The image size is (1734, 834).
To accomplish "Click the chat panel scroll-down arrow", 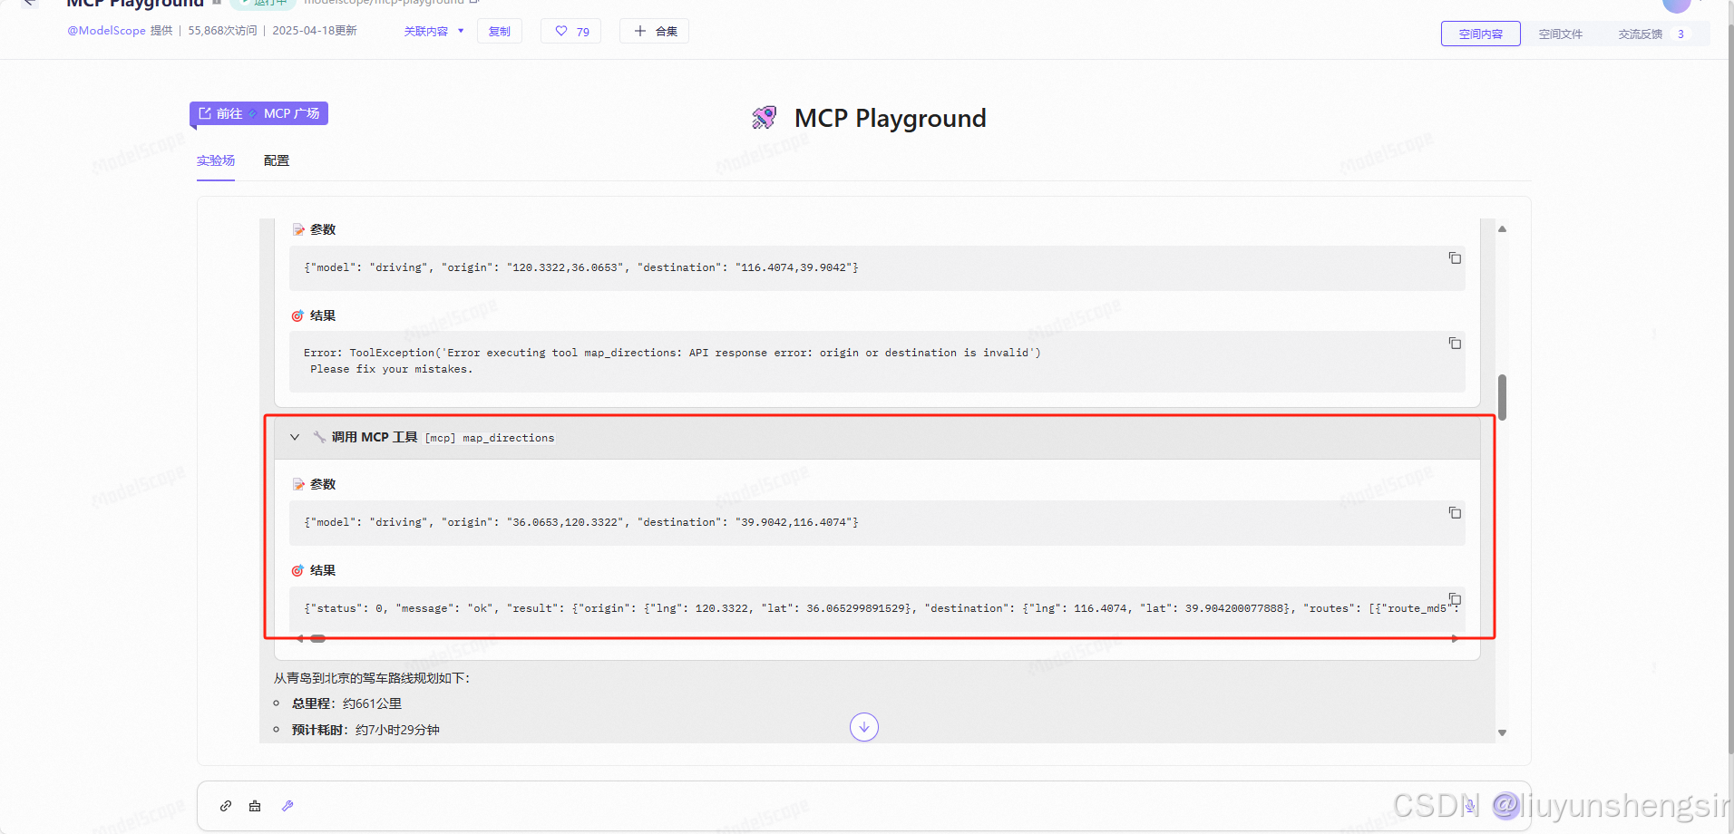I will pyautogui.click(x=1502, y=732).
